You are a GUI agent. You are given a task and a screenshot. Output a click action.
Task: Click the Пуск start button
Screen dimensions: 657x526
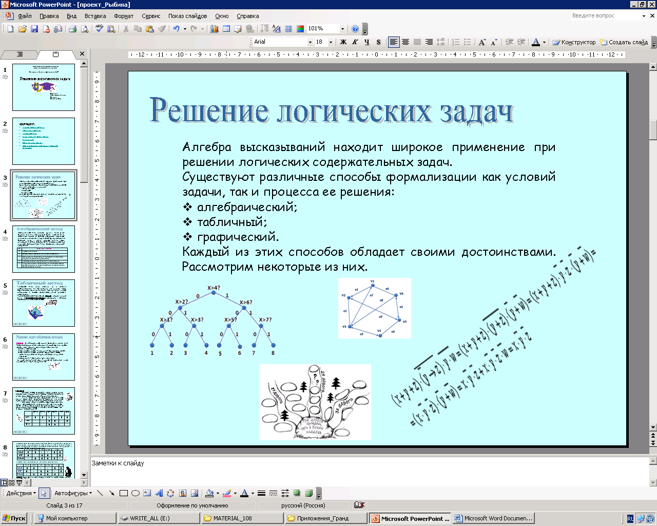(14, 518)
